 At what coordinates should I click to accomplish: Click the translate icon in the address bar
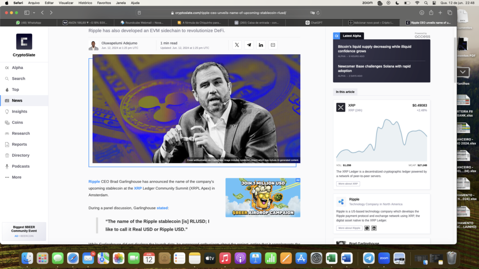click(x=312, y=13)
